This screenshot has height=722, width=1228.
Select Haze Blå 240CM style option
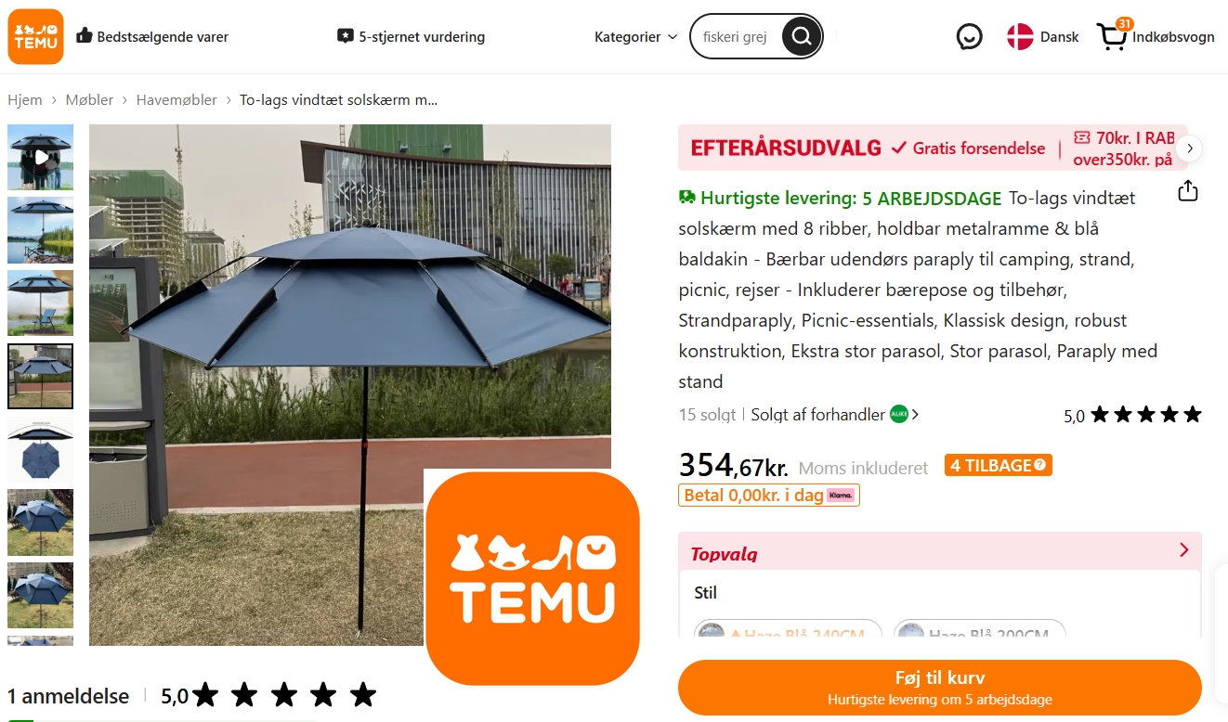(x=789, y=632)
